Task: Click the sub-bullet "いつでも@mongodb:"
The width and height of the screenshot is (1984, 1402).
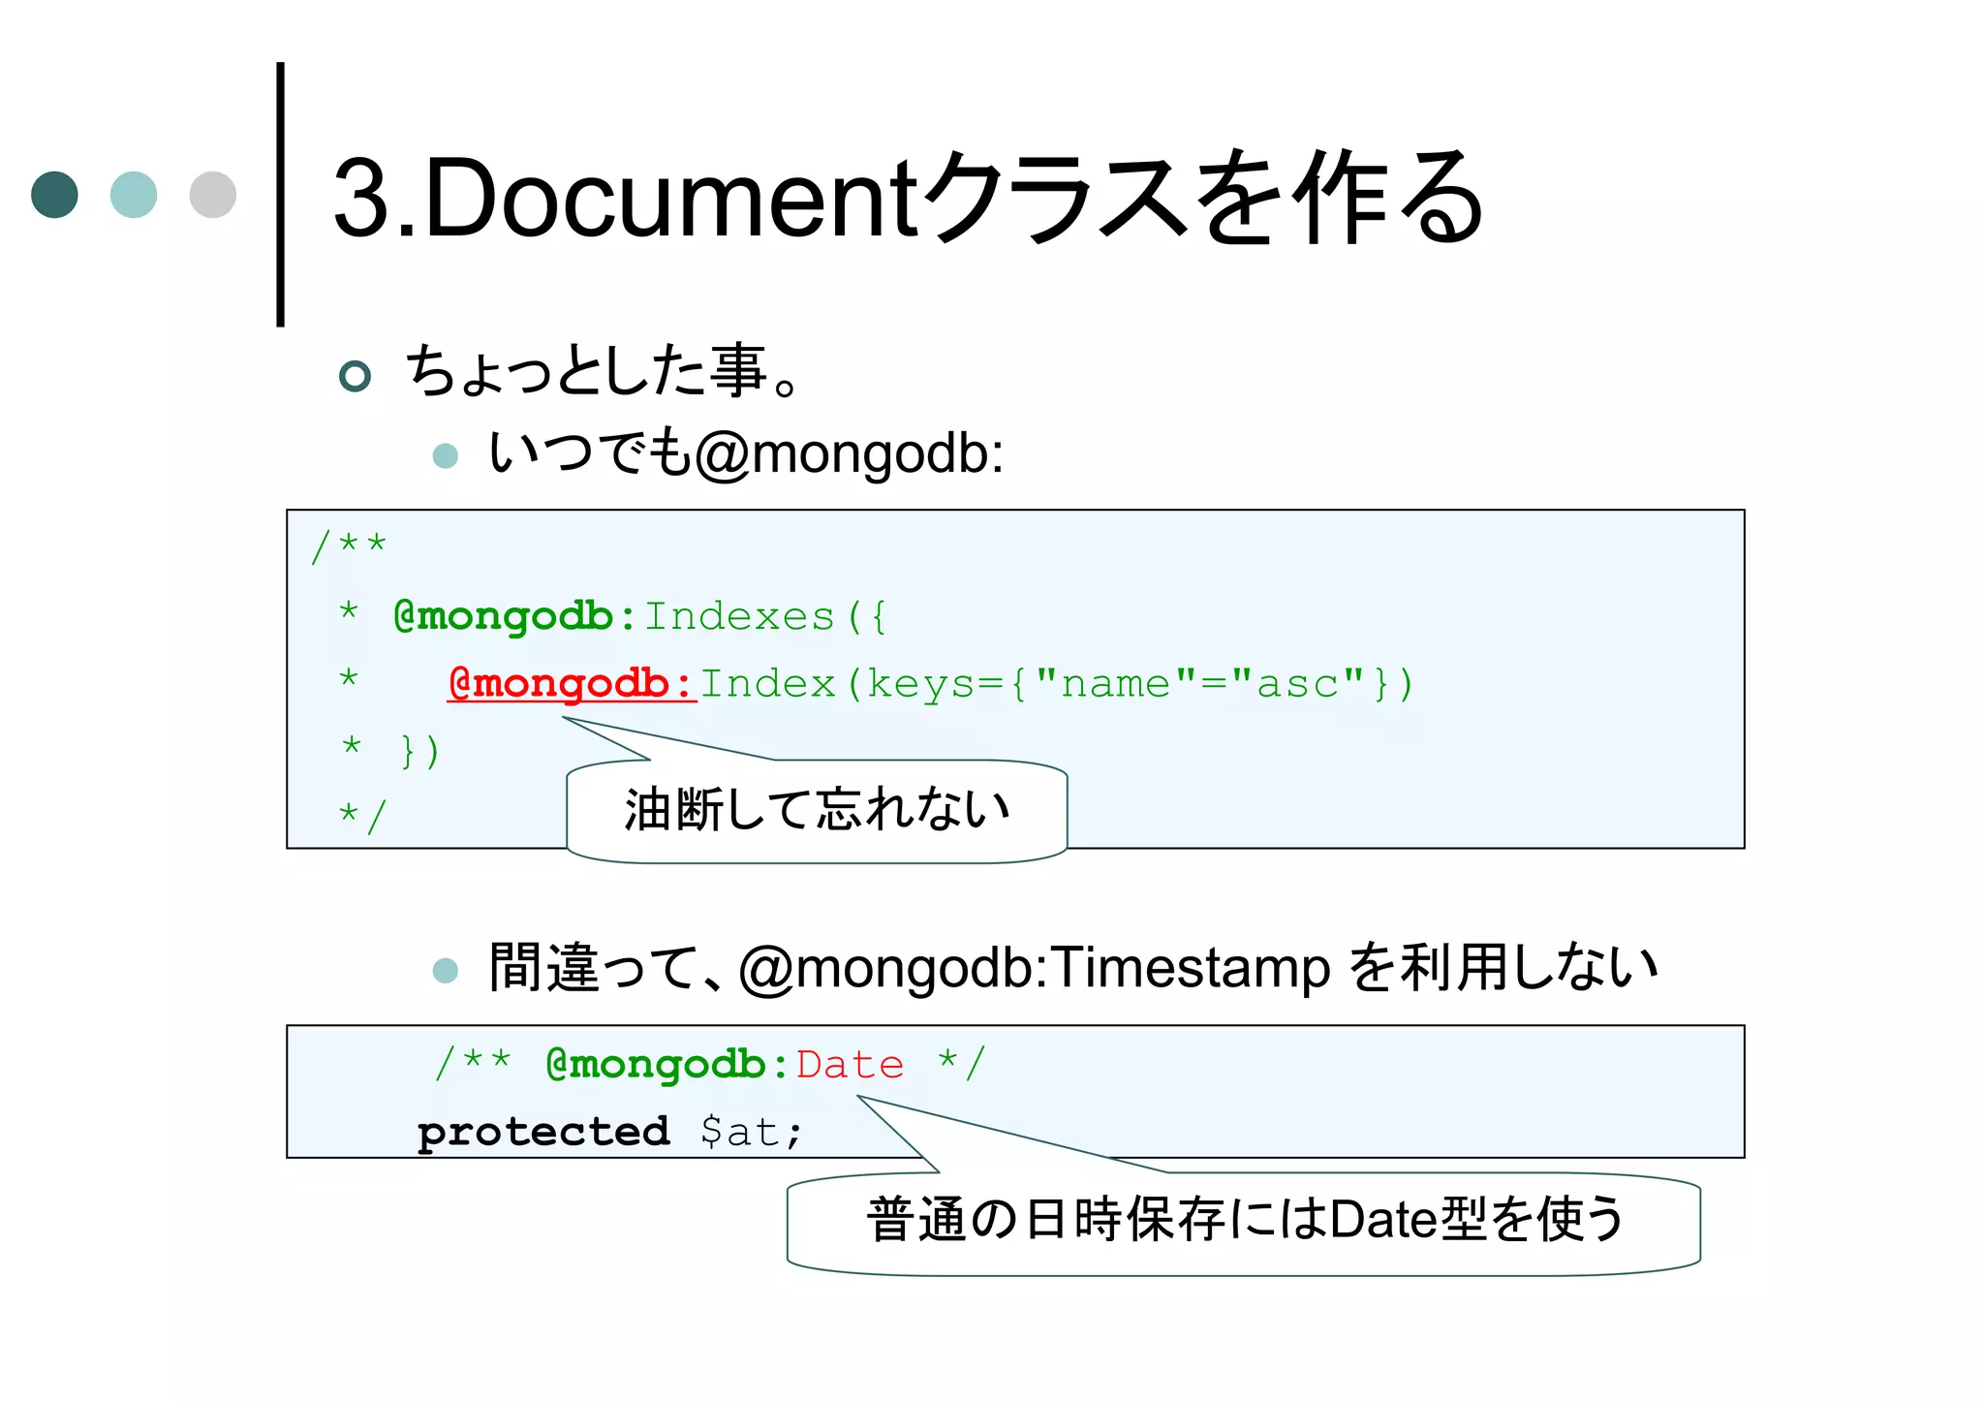Action: tap(746, 453)
